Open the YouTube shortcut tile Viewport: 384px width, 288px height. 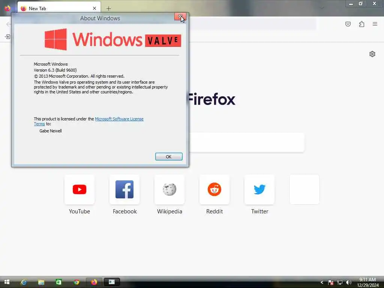(79, 189)
